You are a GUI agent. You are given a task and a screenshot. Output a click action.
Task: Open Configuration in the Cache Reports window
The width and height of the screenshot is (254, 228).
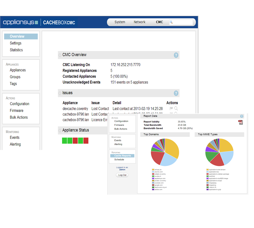(x=121, y=121)
